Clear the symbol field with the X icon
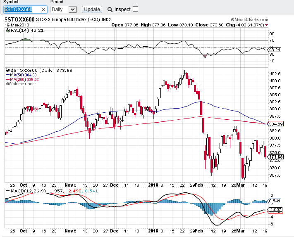This screenshot has height=237, width=294. (x=43, y=9)
